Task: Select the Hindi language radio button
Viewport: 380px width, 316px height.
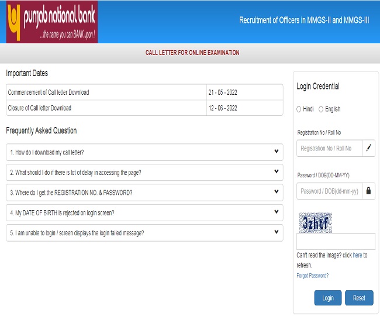Action: click(x=299, y=109)
